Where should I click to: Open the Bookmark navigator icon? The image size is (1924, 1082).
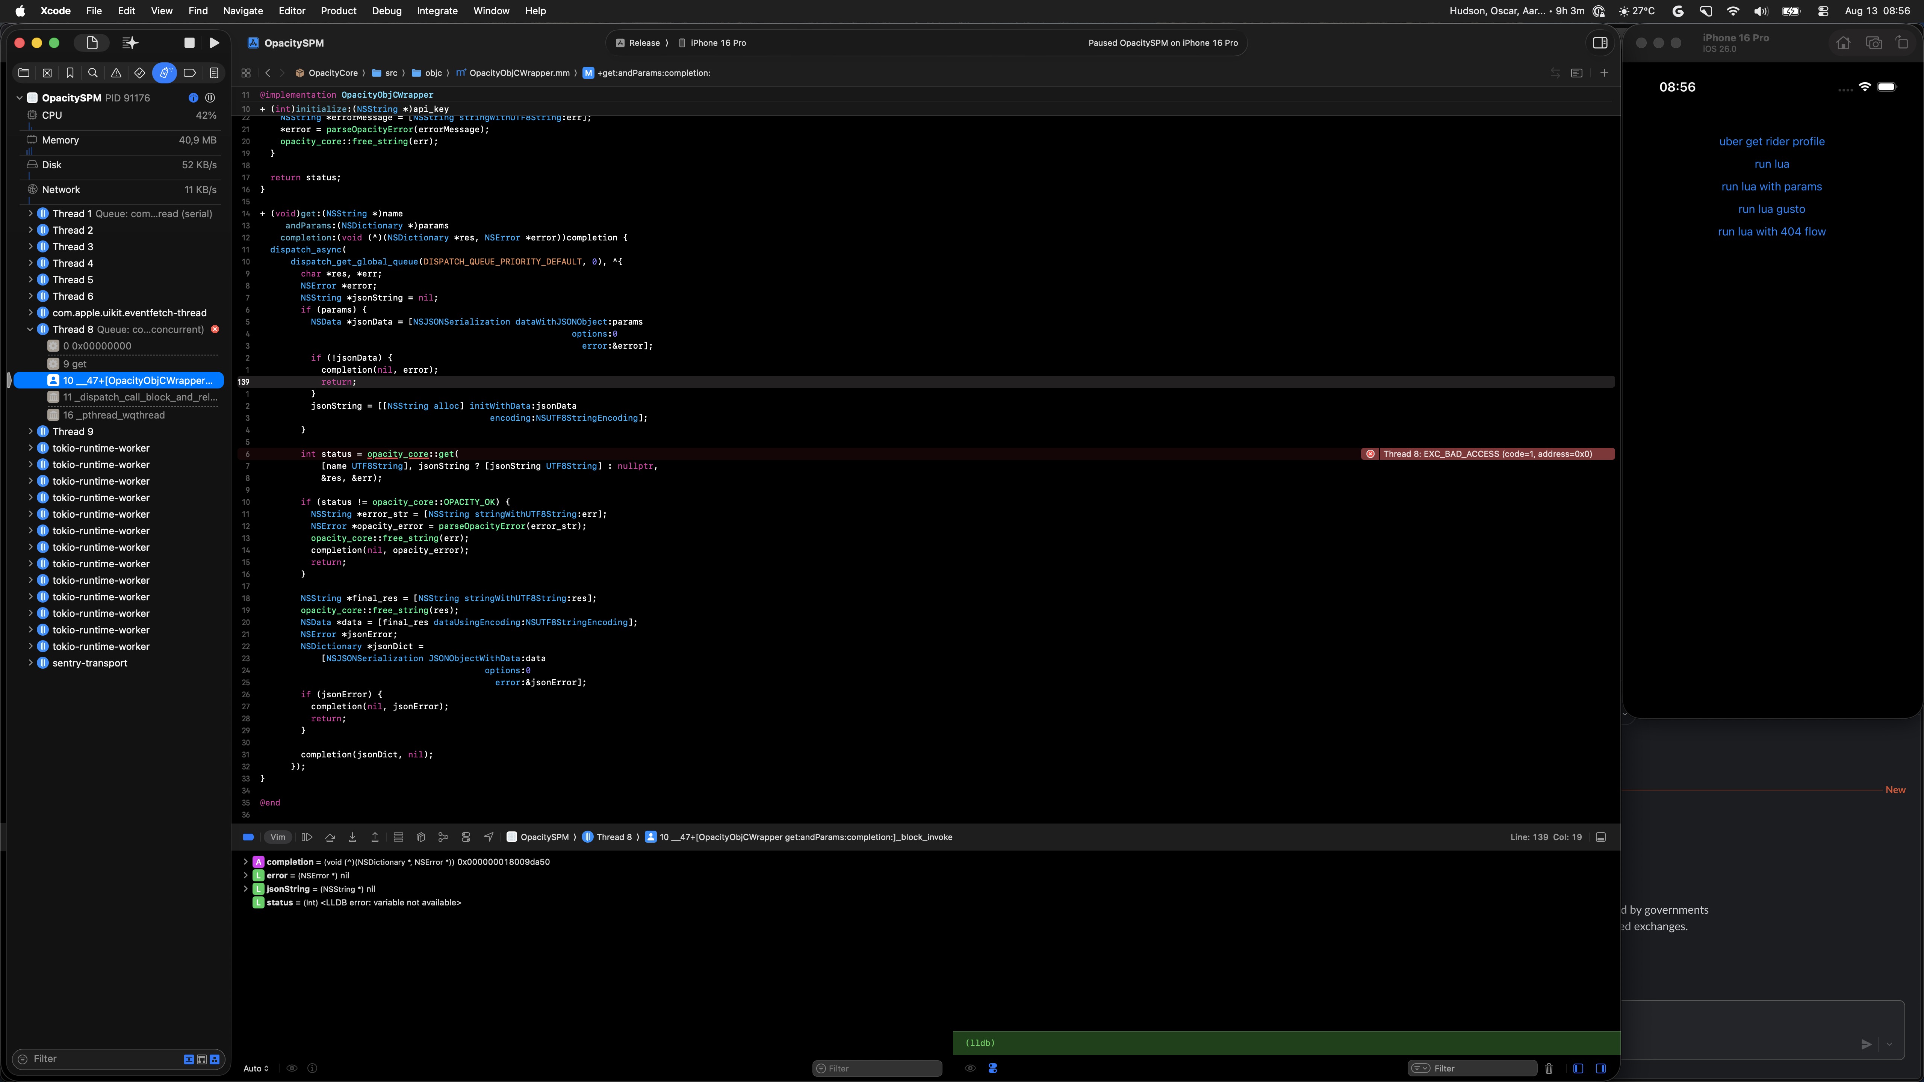[70, 73]
